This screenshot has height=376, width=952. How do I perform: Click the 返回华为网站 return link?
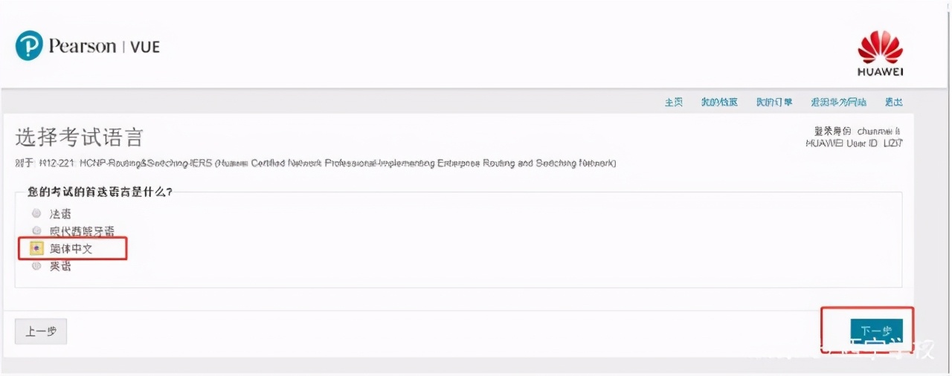tap(838, 103)
